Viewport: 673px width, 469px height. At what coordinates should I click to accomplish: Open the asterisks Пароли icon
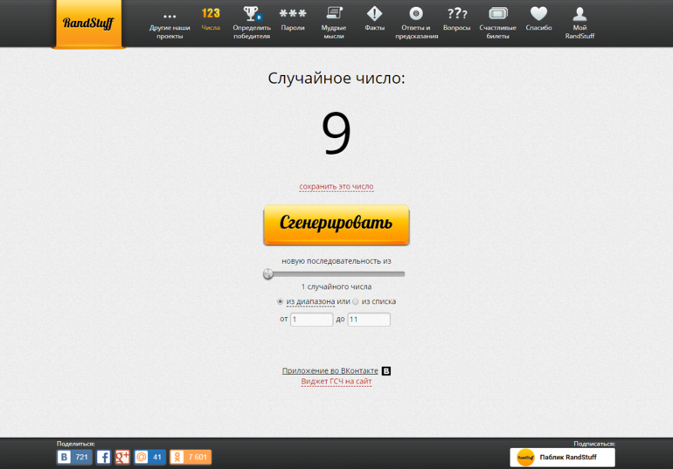pos(293,14)
